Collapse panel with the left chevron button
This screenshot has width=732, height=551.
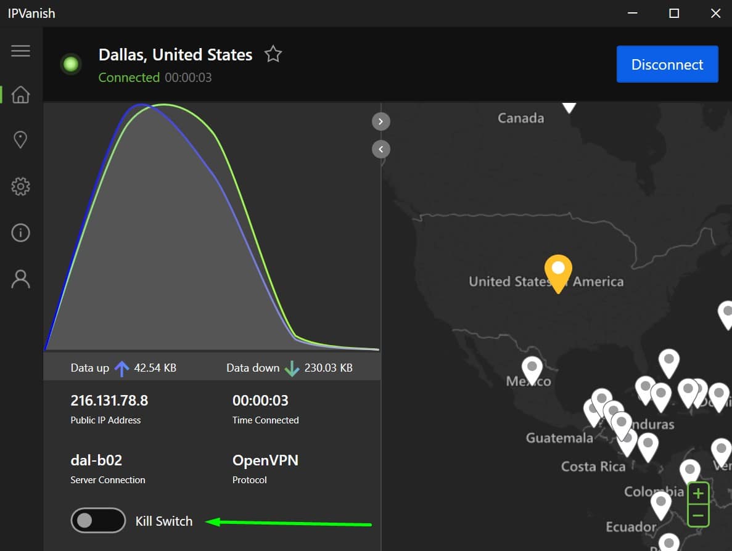380,149
